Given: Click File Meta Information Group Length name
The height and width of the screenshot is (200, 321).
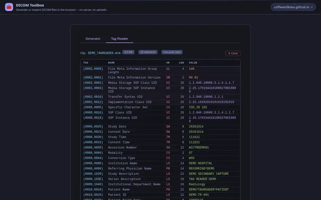Looking at the screenshot, I should tap(132, 70).
